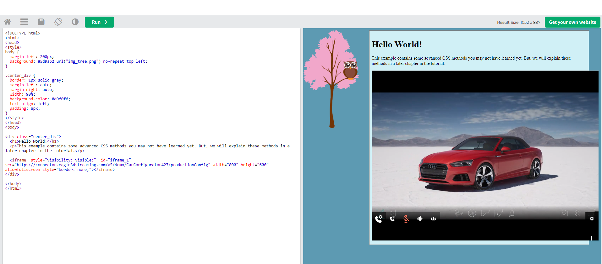The height and width of the screenshot is (264, 602).
Task: Click the paragraph starting 'This example contains'
Action: click(471, 61)
